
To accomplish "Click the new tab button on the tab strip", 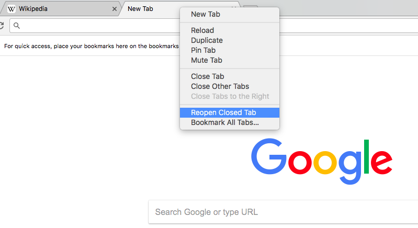I will pyautogui.click(x=251, y=9).
